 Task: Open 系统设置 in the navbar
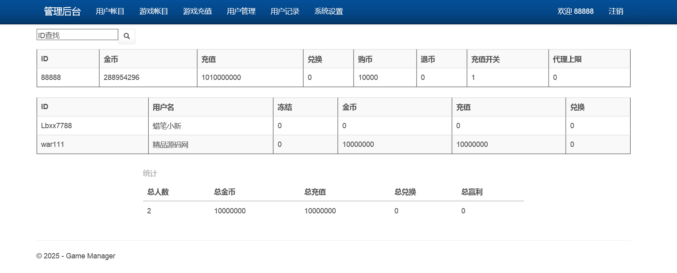coord(329,11)
